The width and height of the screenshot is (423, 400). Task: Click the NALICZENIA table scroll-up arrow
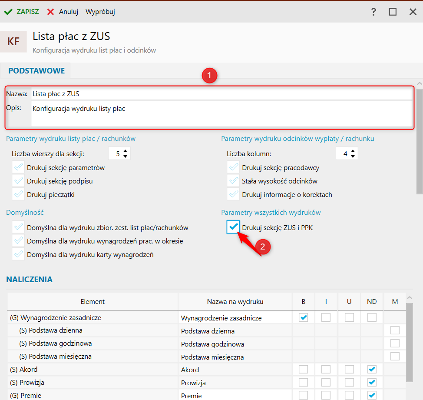pyautogui.click(x=409, y=298)
